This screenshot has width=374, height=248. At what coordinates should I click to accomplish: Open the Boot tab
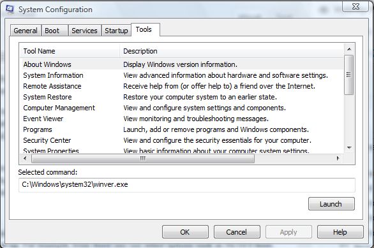(x=55, y=31)
